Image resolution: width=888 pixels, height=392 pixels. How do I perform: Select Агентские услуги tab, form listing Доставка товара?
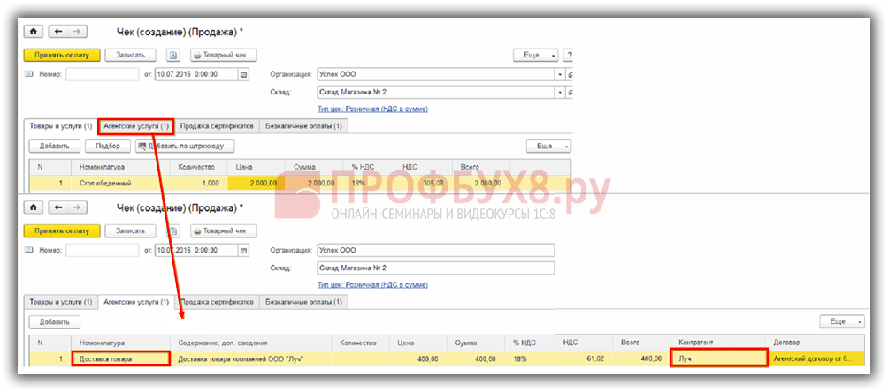136,302
